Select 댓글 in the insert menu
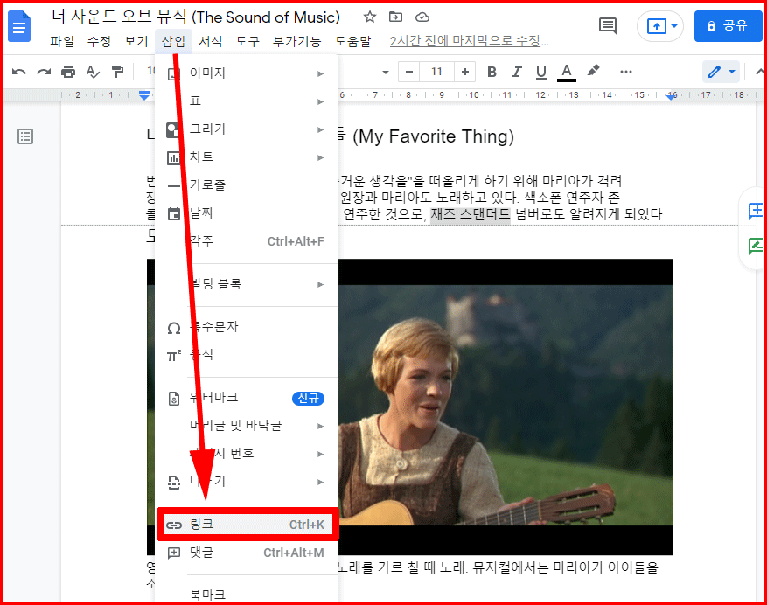Screen dimensions: 767x605 coord(247,553)
